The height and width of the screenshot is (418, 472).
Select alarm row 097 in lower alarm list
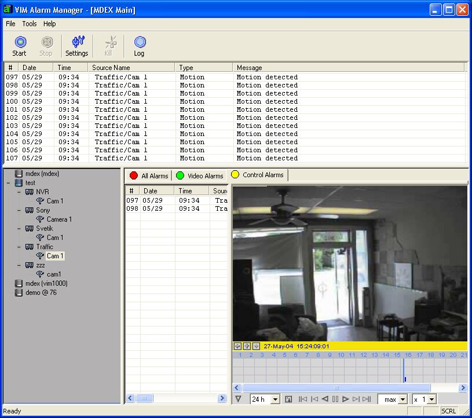tap(177, 200)
